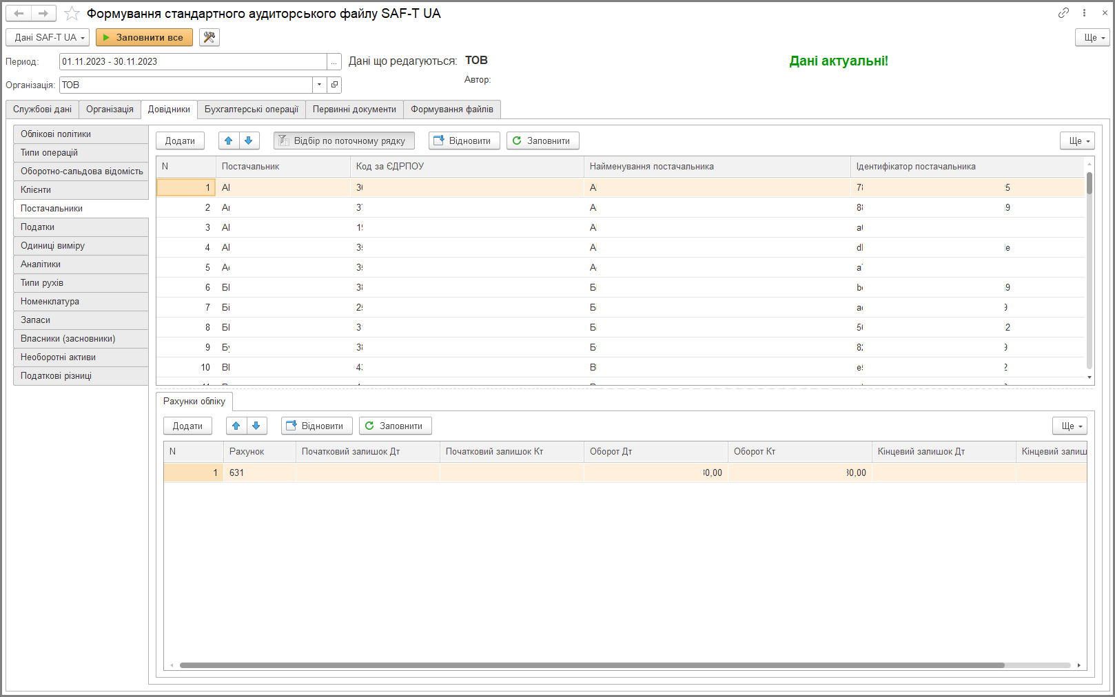Add form to favorites with star icon

click(x=72, y=13)
